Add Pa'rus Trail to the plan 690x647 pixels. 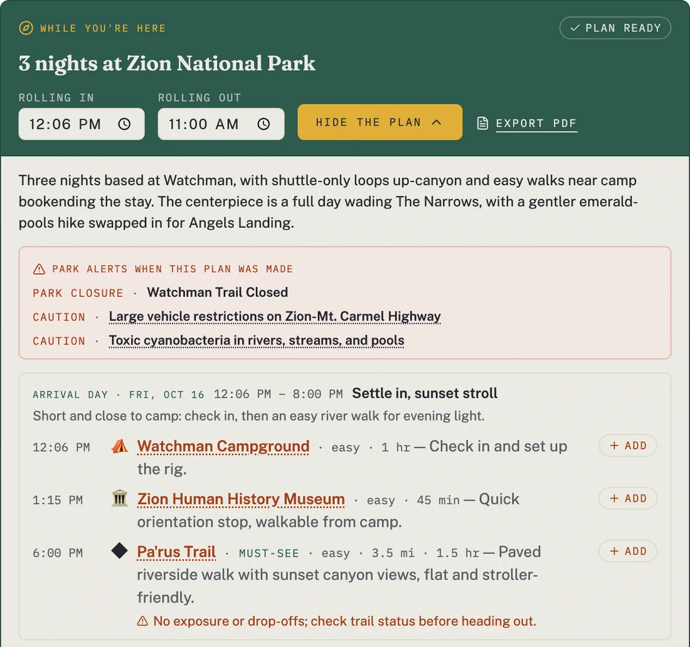628,551
